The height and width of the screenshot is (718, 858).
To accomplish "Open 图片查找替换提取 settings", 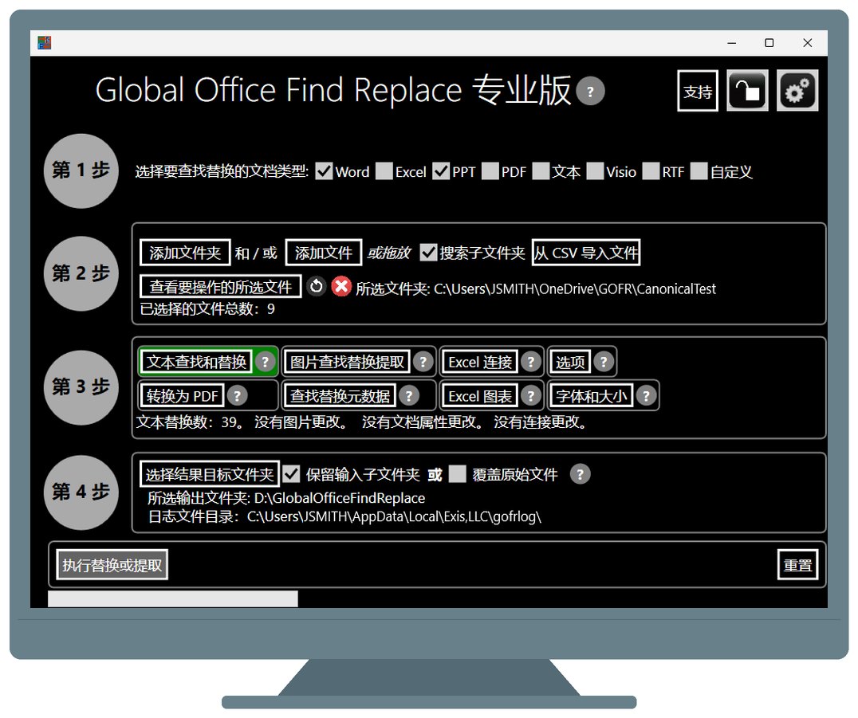I will (347, 362).
